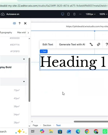
Task: Open Microsoft Edge from the taskbar
Action: [78, 131]
